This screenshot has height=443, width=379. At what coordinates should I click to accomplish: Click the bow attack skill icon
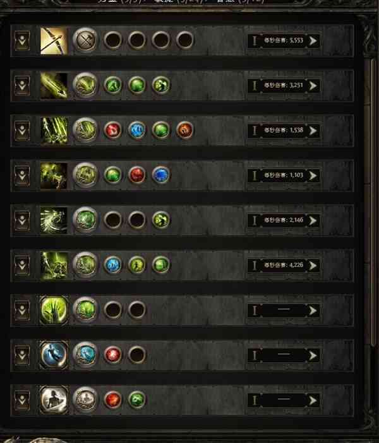(x=54, y=41)
